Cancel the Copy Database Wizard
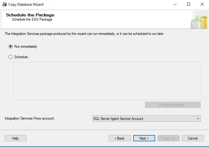Screen dimensions: 209x147 click(193, 138)
